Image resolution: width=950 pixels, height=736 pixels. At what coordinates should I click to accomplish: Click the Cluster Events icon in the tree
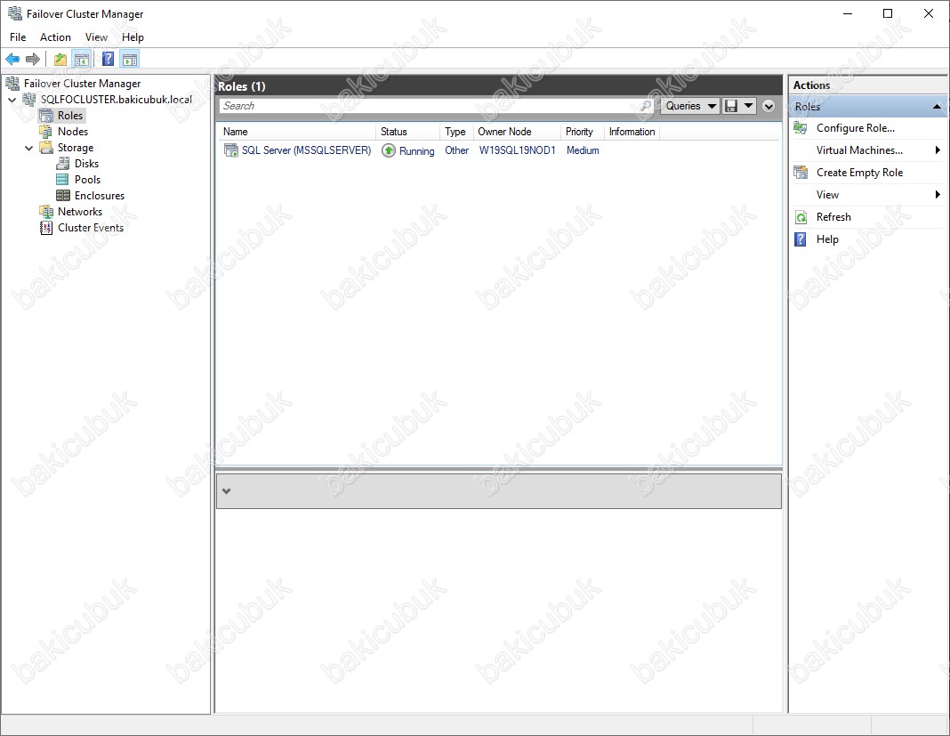(46, 227)
